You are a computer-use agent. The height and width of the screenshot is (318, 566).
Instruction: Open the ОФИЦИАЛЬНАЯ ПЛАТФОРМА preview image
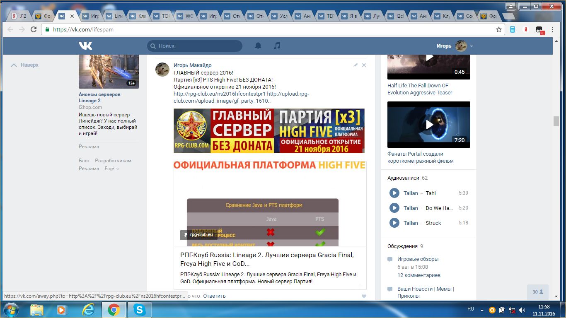(x=270, y=204)
